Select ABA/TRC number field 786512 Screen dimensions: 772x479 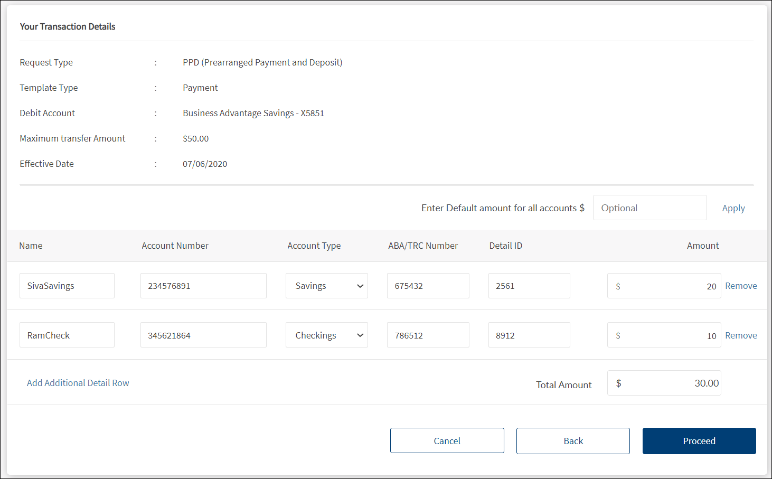tap(428, 335)
